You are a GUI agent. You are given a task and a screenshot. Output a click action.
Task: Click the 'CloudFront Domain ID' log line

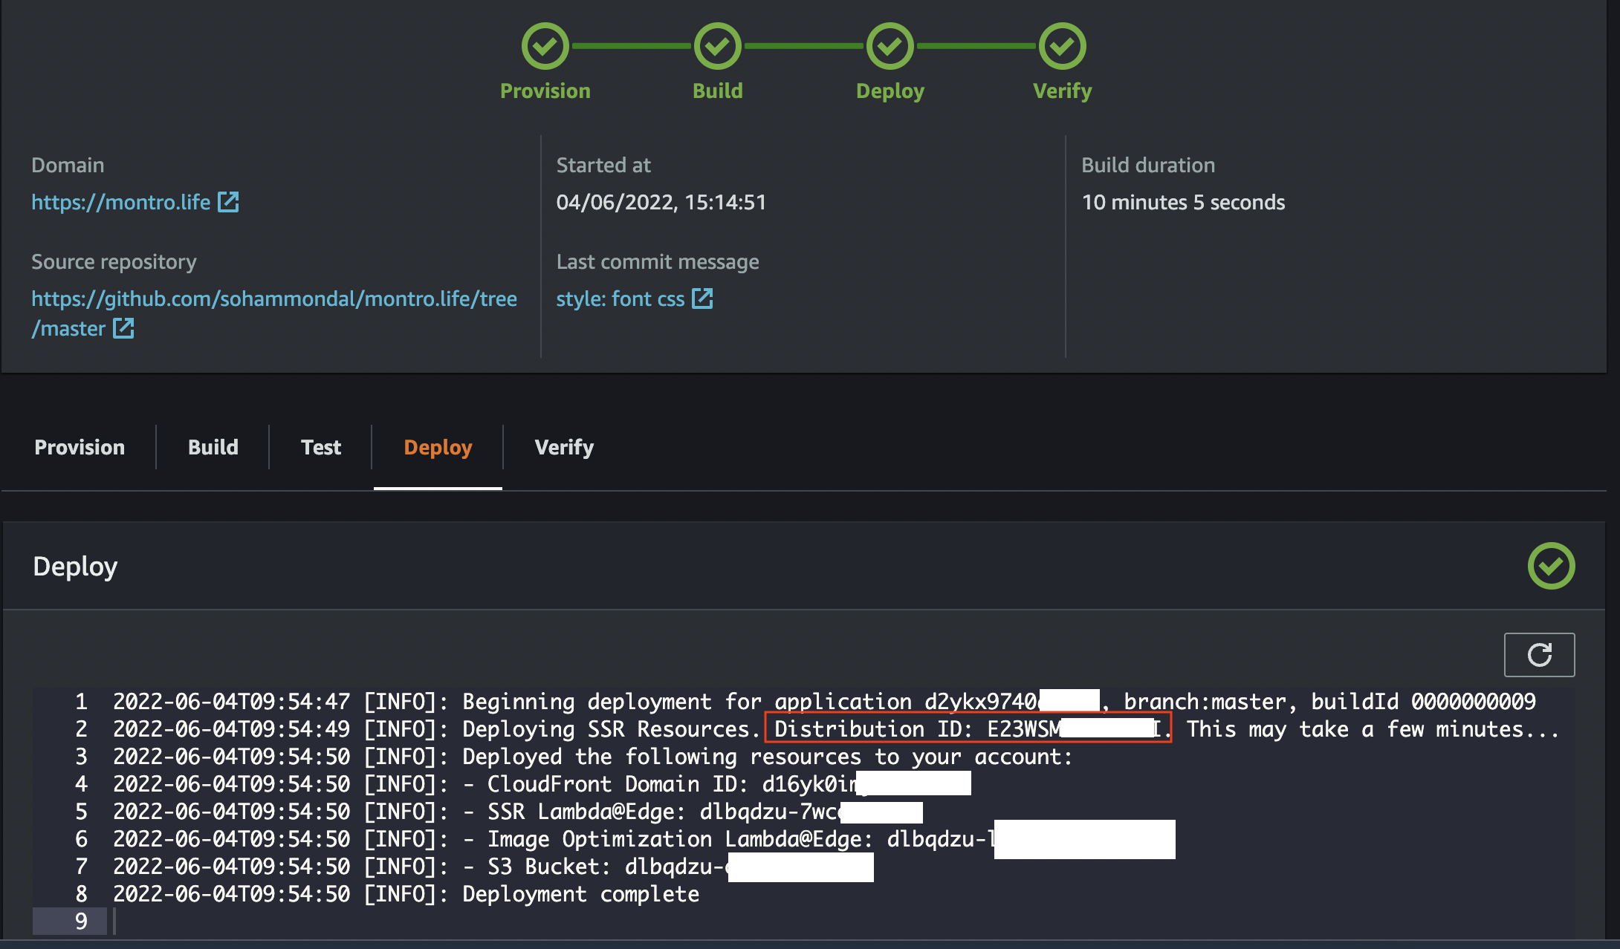[x=542, y=783]
